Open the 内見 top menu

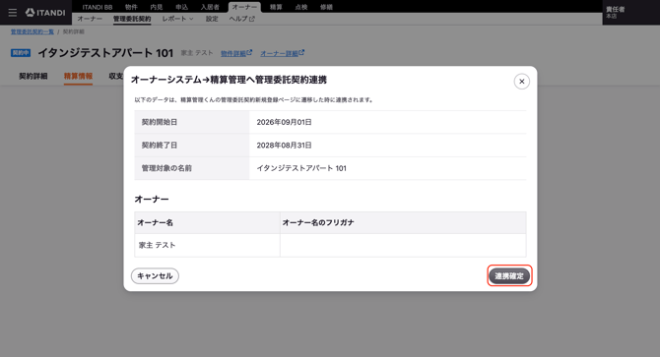(x=157, y=7)
